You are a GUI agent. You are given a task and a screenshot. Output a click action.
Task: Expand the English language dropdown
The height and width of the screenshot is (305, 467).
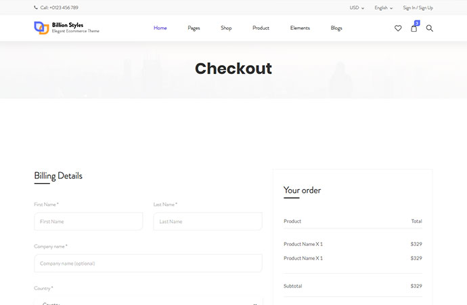pos(383,8)
